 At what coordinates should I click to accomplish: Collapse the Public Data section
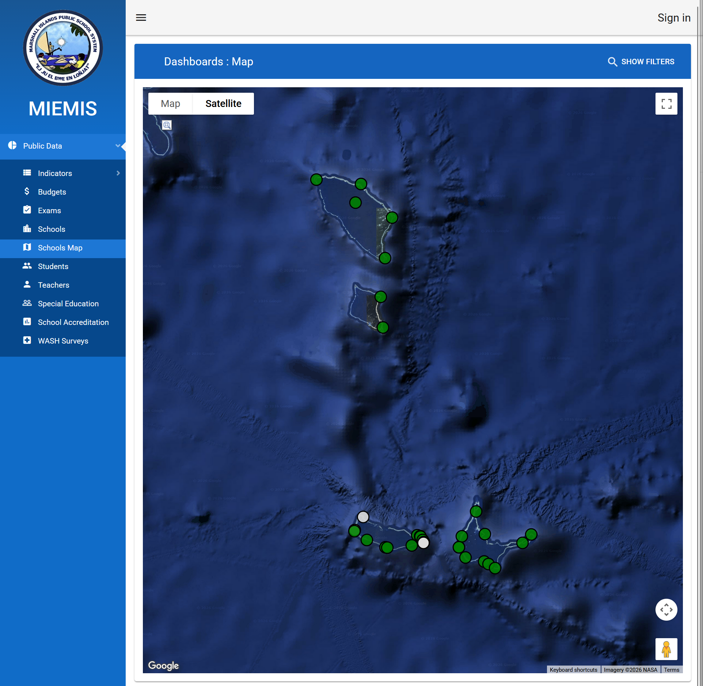[x=117, y=146]
